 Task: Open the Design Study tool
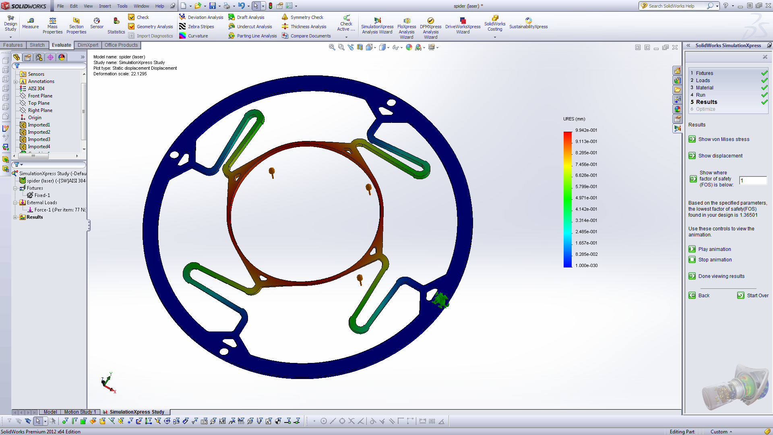coord(10,23)
